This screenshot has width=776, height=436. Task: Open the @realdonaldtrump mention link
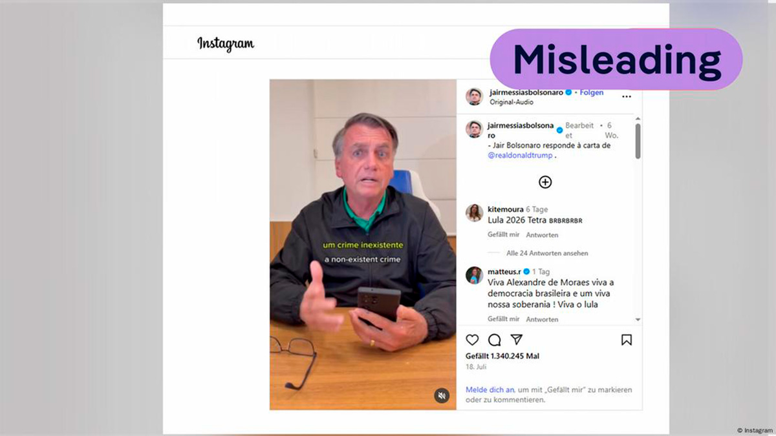pyautogui.click(x=521, y=156)
